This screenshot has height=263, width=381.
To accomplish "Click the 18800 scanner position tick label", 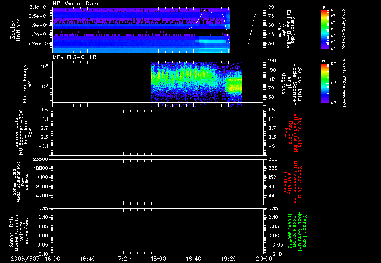I will click(x=41, y=168).
